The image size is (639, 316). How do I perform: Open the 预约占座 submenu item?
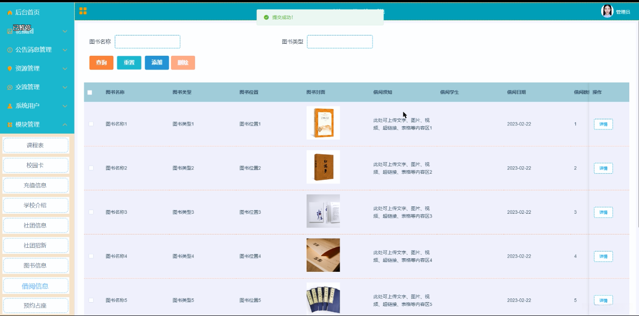click(x=35, y=305)
